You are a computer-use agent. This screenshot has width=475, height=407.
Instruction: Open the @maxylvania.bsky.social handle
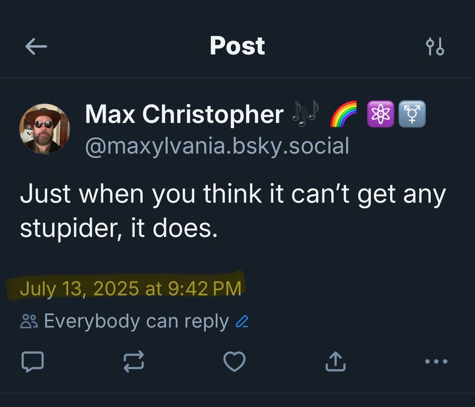217,146
